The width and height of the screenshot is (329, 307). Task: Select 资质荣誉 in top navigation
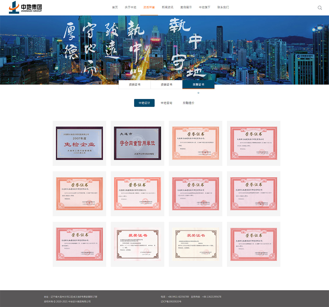point(149,7)
